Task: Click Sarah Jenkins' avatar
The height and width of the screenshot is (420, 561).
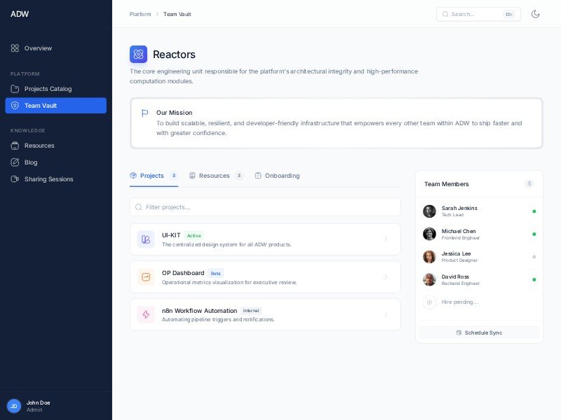Action: coord(429,211)
